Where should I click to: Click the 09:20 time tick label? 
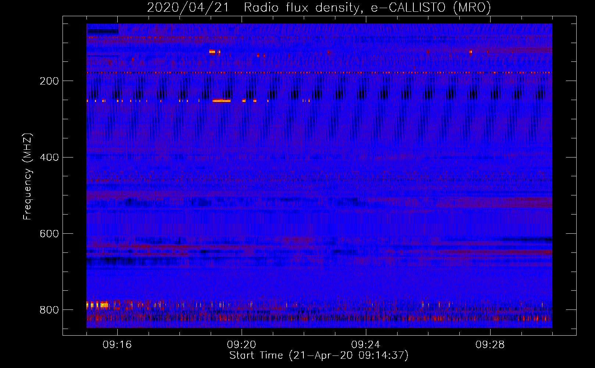pos(242,345)
